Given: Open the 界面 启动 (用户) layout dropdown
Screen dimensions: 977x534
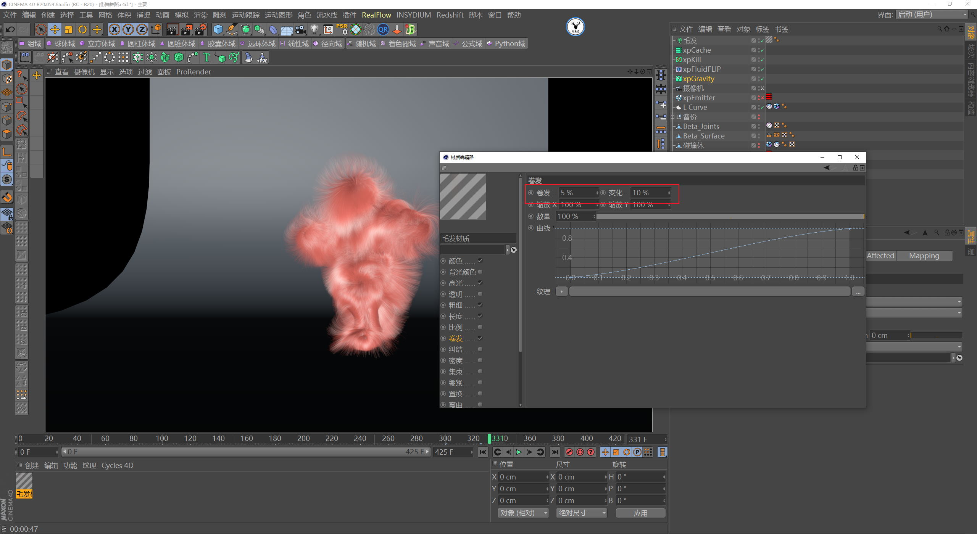Looking at the screenshot, I should pyautogui.click(x=932, y=14).
